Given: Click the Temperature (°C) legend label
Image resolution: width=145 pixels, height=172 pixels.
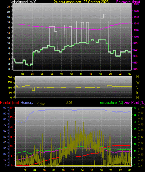Looking at the screenshot, I should click(111, 103).
